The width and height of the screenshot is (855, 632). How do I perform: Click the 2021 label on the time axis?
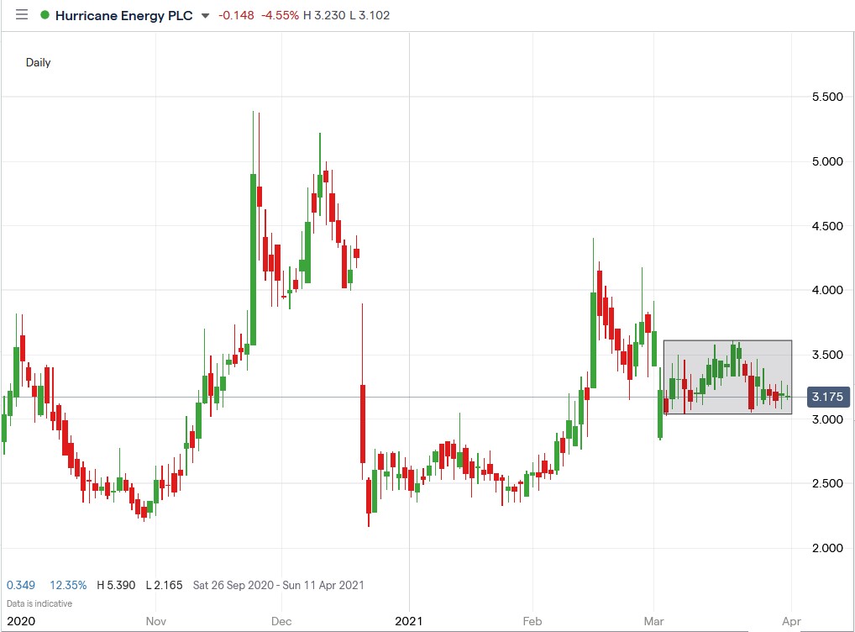pos(409,621)
